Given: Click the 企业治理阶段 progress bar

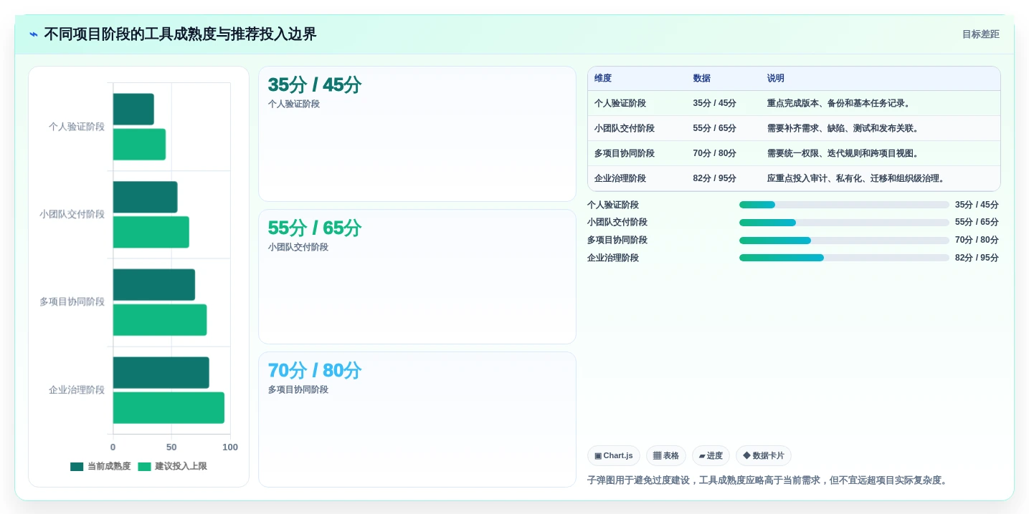Looking at the screenshot, I should click(x=844, y=258).
